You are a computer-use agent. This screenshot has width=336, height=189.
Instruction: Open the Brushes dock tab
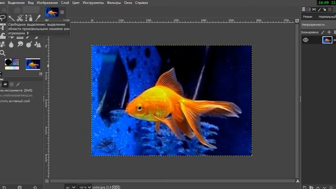(x=319, y=9)
